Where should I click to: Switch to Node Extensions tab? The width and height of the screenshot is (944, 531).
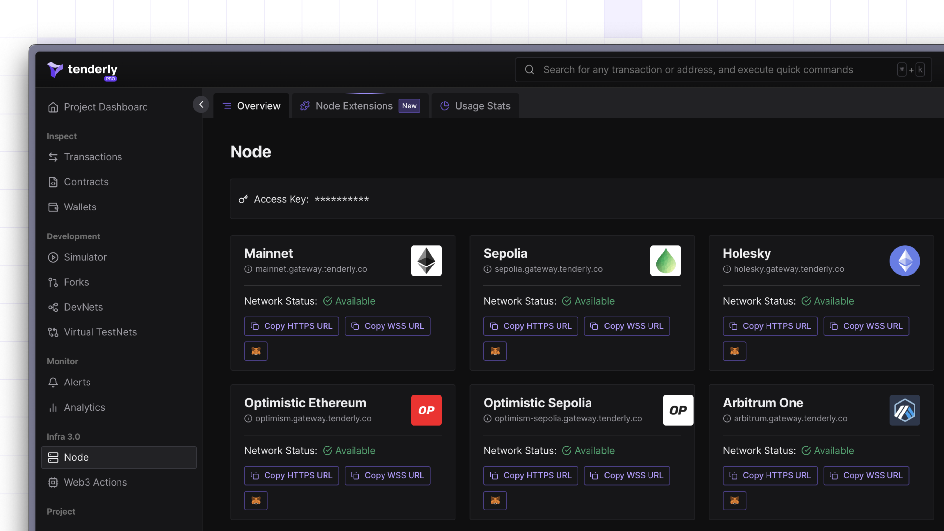(360, 106)
